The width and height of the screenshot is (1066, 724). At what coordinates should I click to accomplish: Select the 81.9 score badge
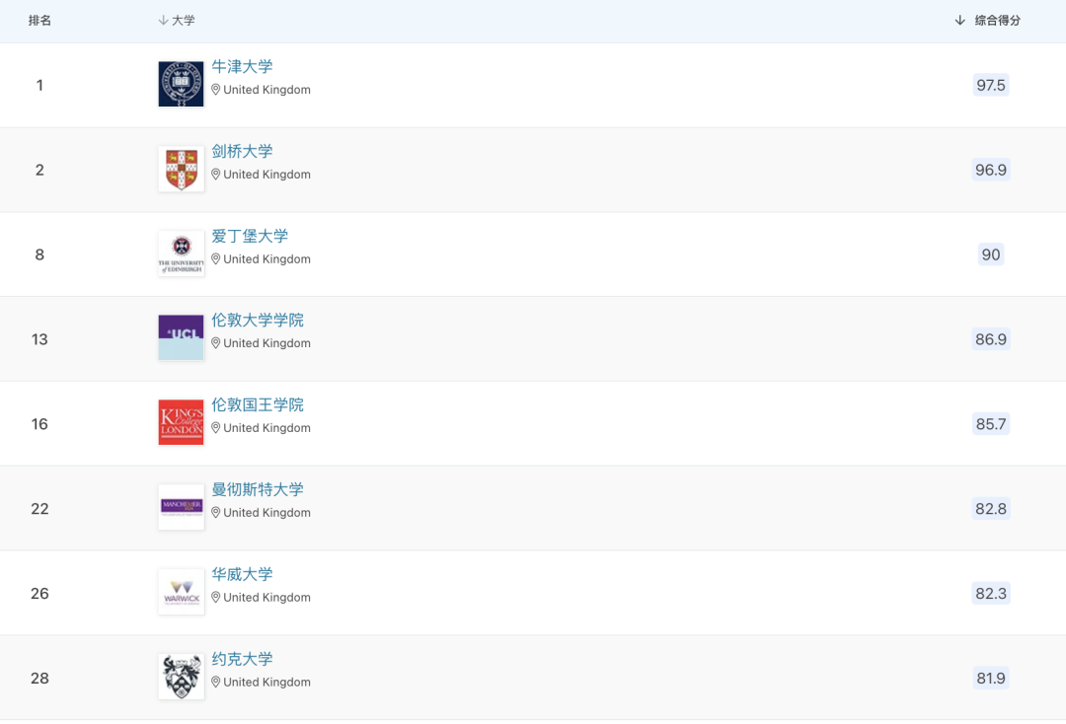pyautogui.click(x=991, y=678)
